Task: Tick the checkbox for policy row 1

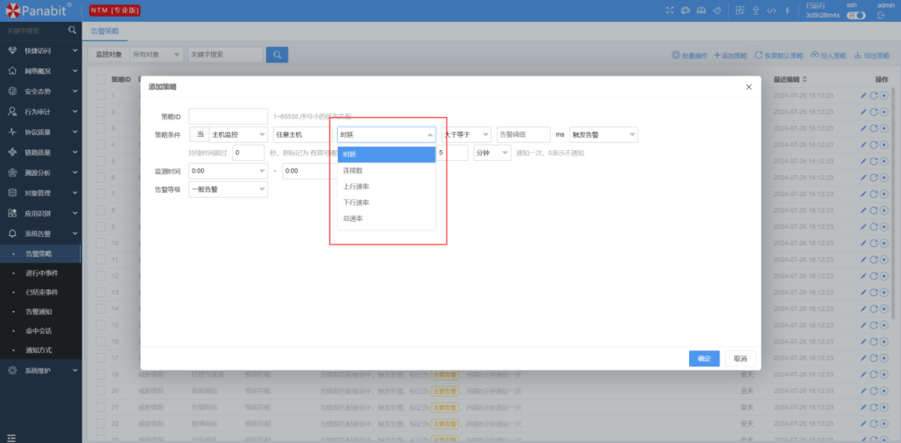Action: (x=101, y=95)
